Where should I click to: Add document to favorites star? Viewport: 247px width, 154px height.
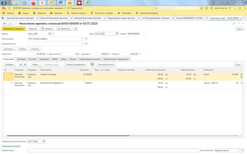(16, 24)
